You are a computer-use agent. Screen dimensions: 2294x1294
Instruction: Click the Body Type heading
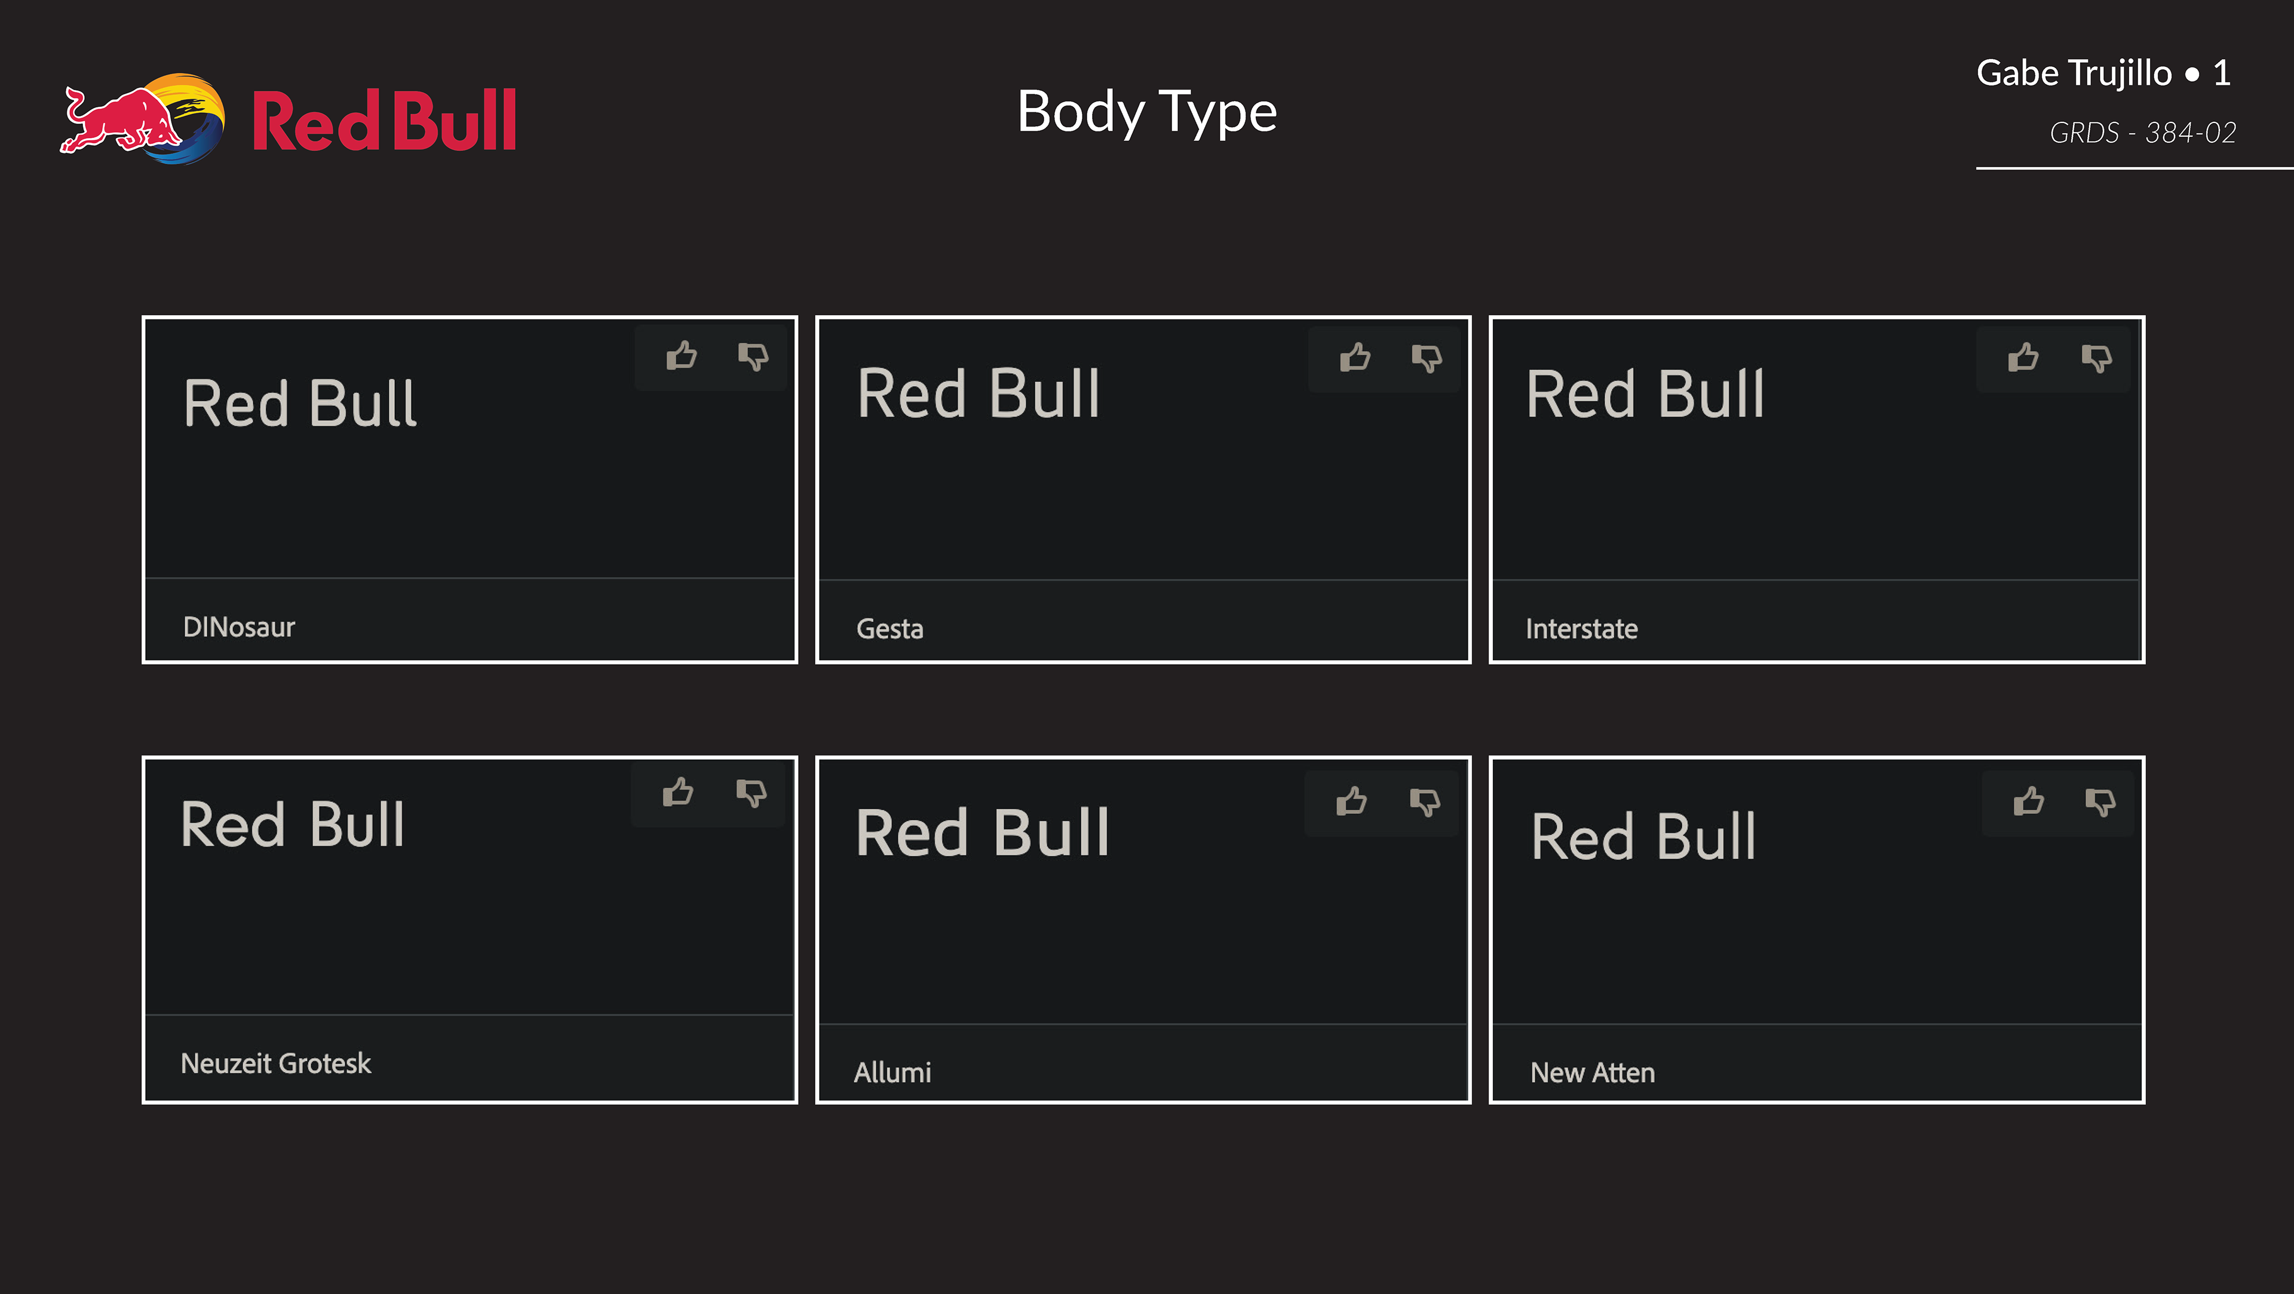click(x=1147, y=112)
